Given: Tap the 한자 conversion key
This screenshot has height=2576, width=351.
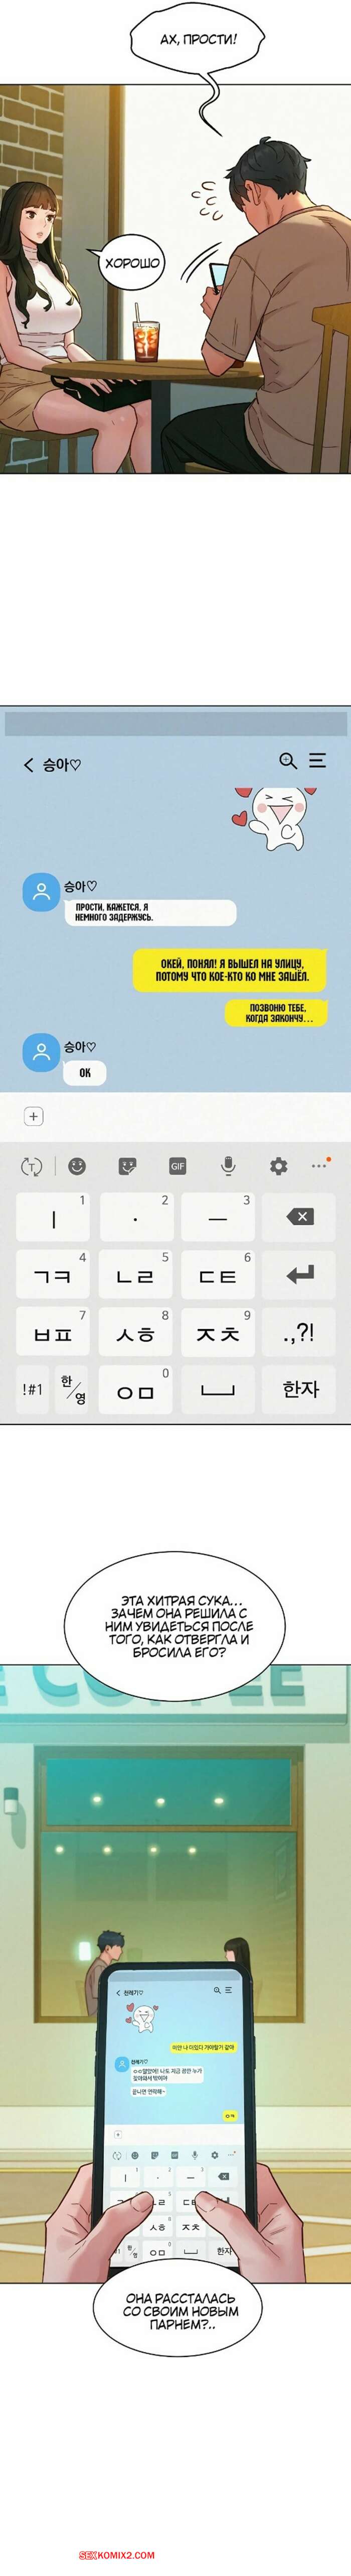Looking at the screenshot, I should coord(300,1389).
